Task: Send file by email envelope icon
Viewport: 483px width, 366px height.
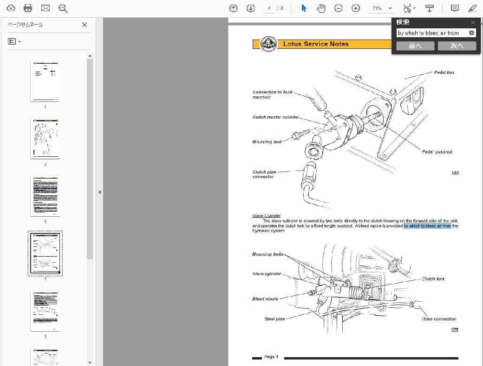Action: pyautogui.click(x=46, y=8)
